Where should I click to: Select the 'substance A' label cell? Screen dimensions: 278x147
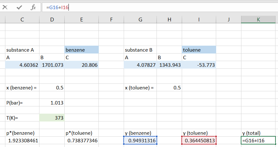click(22, 50)
